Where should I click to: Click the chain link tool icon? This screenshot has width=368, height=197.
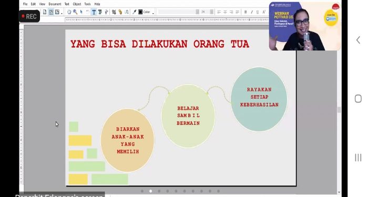[120, 12]
